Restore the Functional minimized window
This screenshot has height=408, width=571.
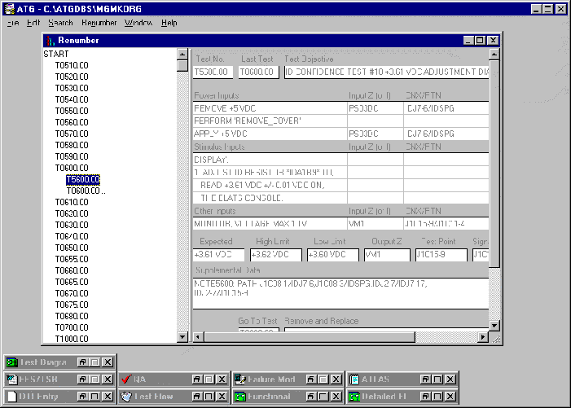tap(311, 397)
